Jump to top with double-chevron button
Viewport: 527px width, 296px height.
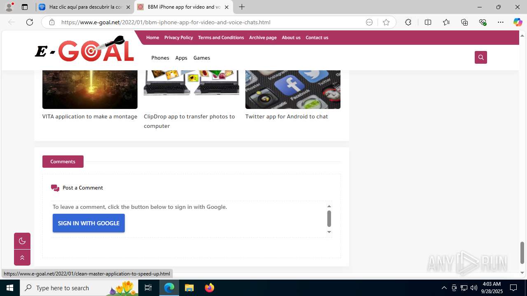(x=22, y=258)
